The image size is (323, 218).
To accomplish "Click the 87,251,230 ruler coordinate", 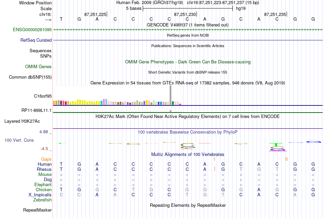I will pyautogui.click(x=185, y=14).
